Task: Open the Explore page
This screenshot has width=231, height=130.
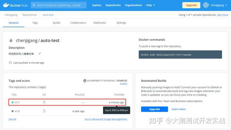Action: coord(97,5)
